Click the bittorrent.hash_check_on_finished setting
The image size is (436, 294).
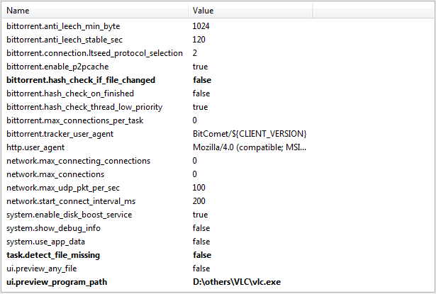pyautogui.click(x=69, y=94)
